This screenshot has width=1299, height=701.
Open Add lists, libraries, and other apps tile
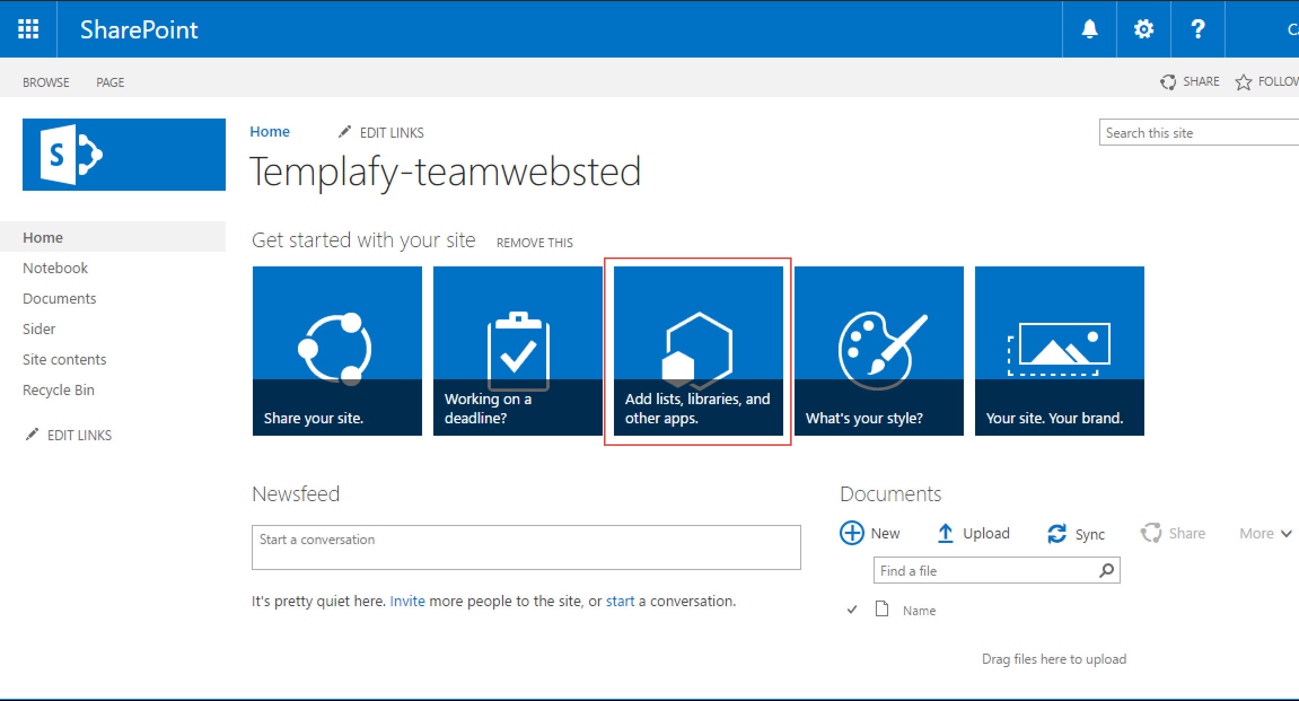[698, 350]
